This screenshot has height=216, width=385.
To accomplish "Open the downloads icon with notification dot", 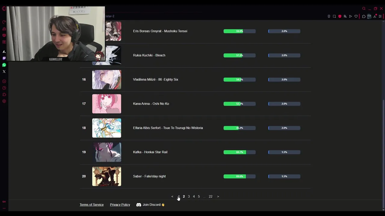I will pos(375,16).
